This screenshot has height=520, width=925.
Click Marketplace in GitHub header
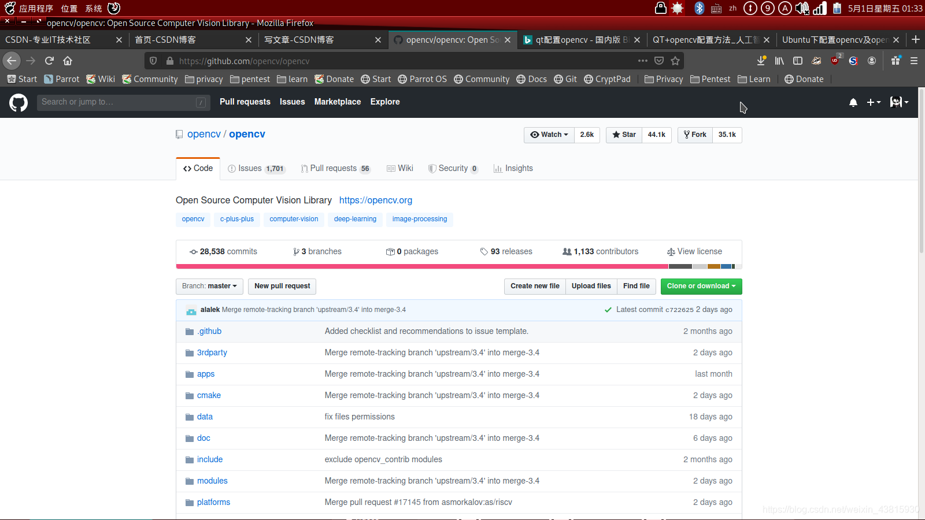click(x=338, y=102)
